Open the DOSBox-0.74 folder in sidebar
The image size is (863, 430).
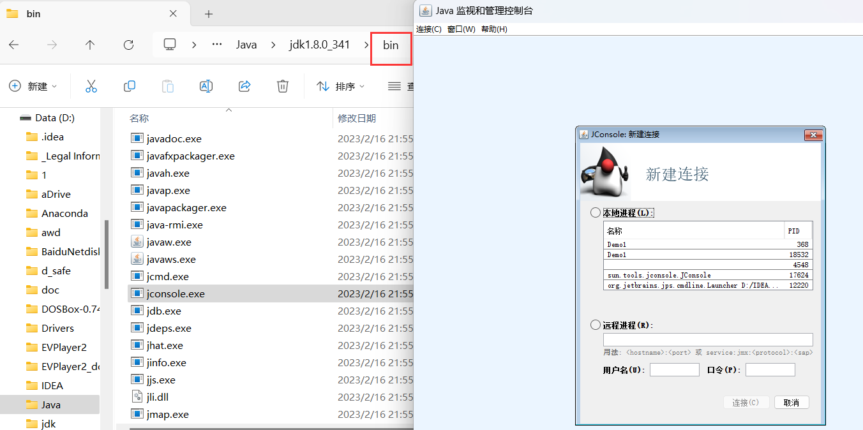tap(61, 309)
